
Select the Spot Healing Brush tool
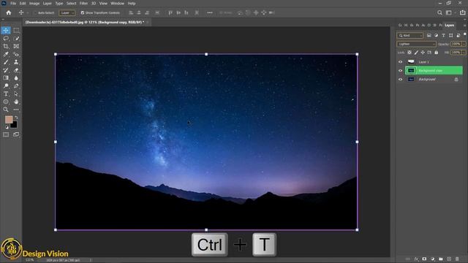pyautogui.click(x=16, y=54)
